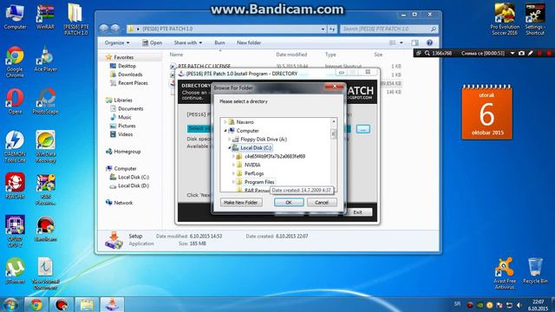
Task: Click the Windows Start button
Action: pos(10,304)
